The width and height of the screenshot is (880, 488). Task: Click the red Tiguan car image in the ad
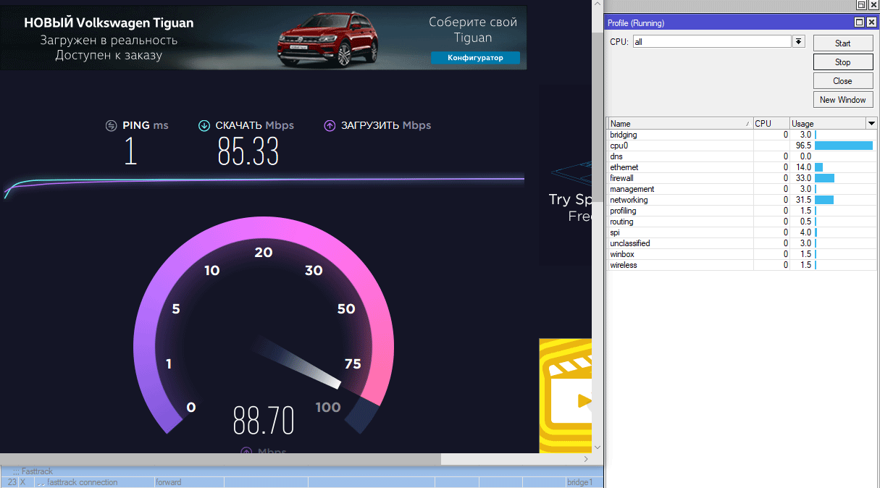322,38
